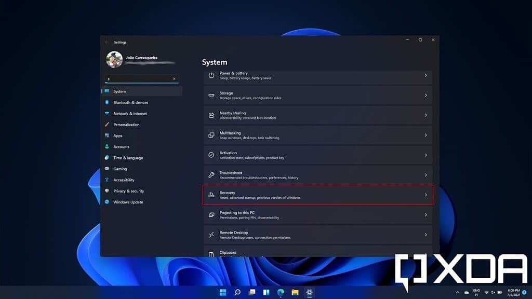Click the Accounts person icon
The height and width of the screenshot is (299, 532).
tap(107, 146)
